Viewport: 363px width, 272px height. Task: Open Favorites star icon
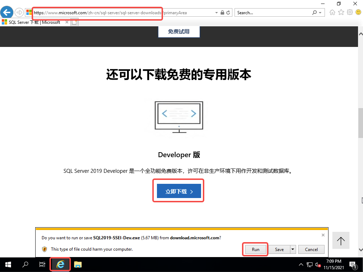coord(341,12)
